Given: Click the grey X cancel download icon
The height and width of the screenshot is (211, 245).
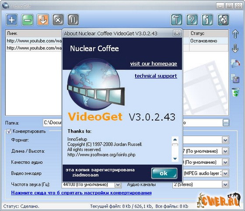Looking at the screenshot, I should pyautogui.click(x=58, y=20).
